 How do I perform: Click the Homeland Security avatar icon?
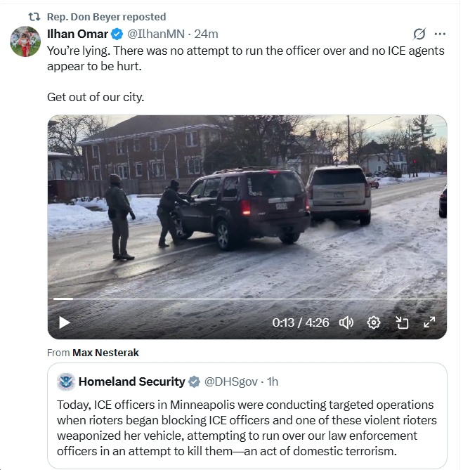[66, 382]
